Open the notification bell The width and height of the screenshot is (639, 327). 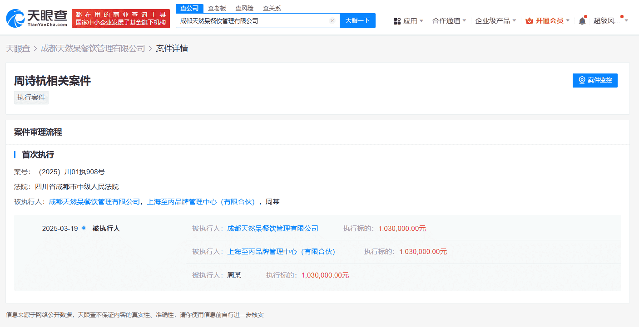pos(582,21)
